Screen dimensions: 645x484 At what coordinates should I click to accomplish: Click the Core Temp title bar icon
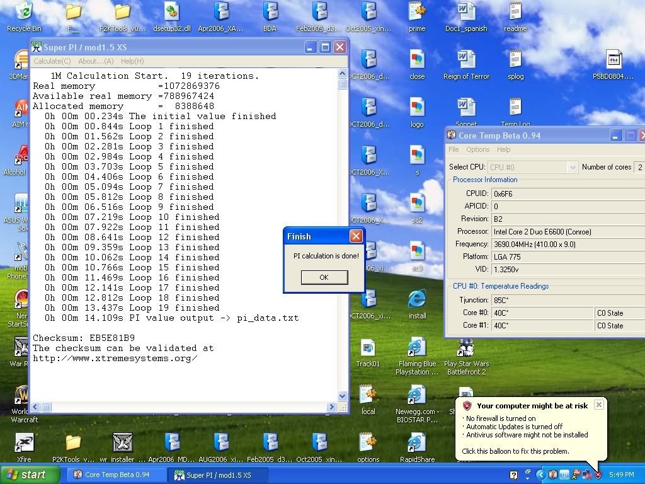click(452, 135)
